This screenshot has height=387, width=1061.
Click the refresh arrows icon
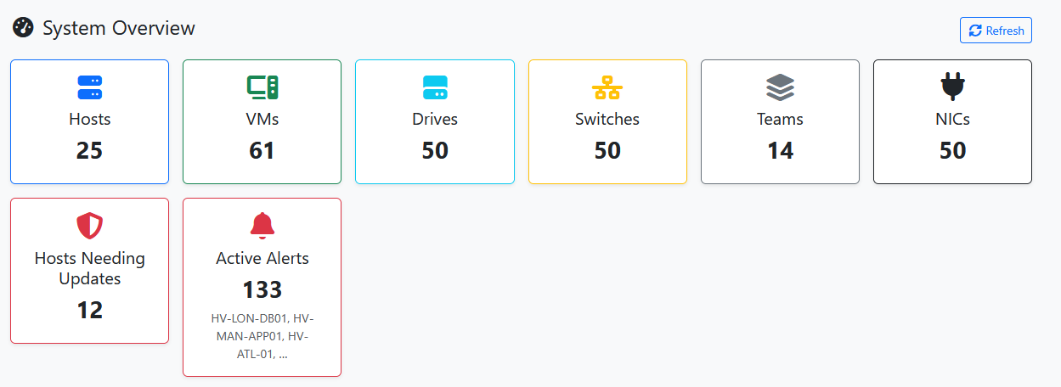point(975,31)
